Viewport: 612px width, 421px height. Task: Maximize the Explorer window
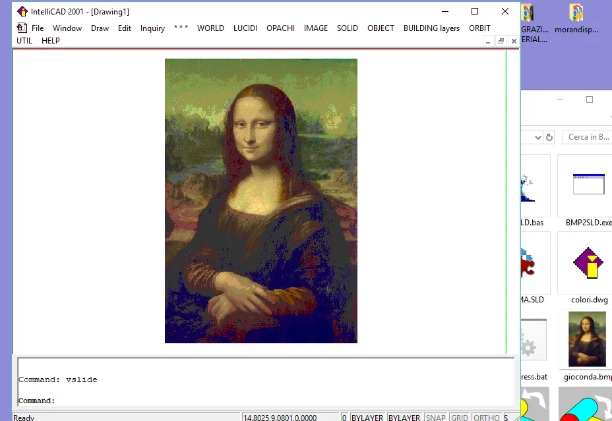pyautogui.click(x=590, y=99)
